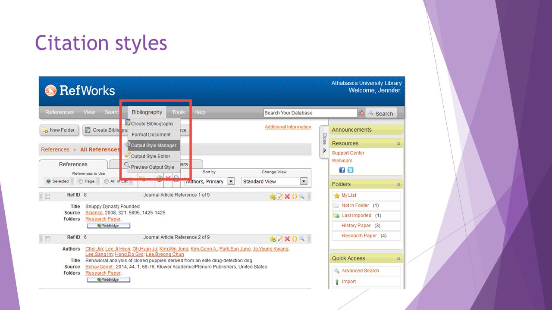Open the Sort by 'Authors, Primary' dropdown
Viewport: 552px width, 310px height.
click(209, 181)
